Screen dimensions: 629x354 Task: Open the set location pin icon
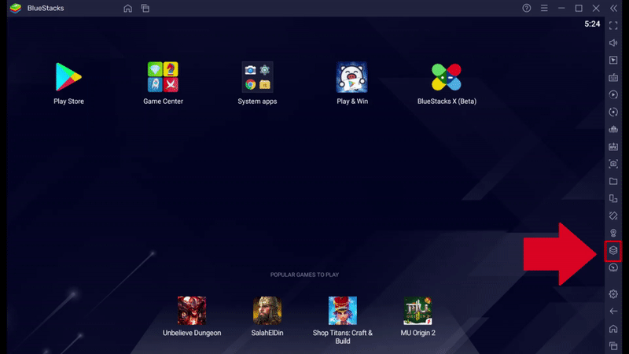point(613,233)
